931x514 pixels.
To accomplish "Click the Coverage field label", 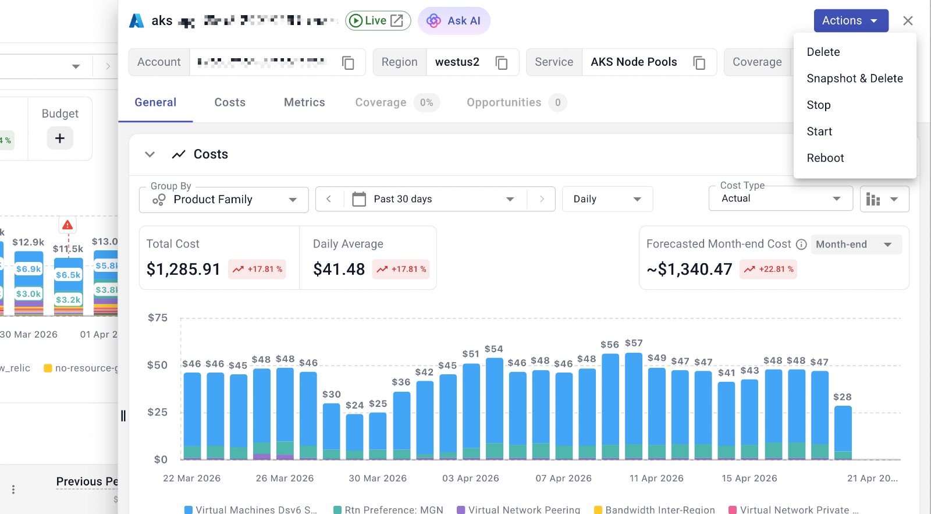I will pyautogui.click(x=757, y=62).
